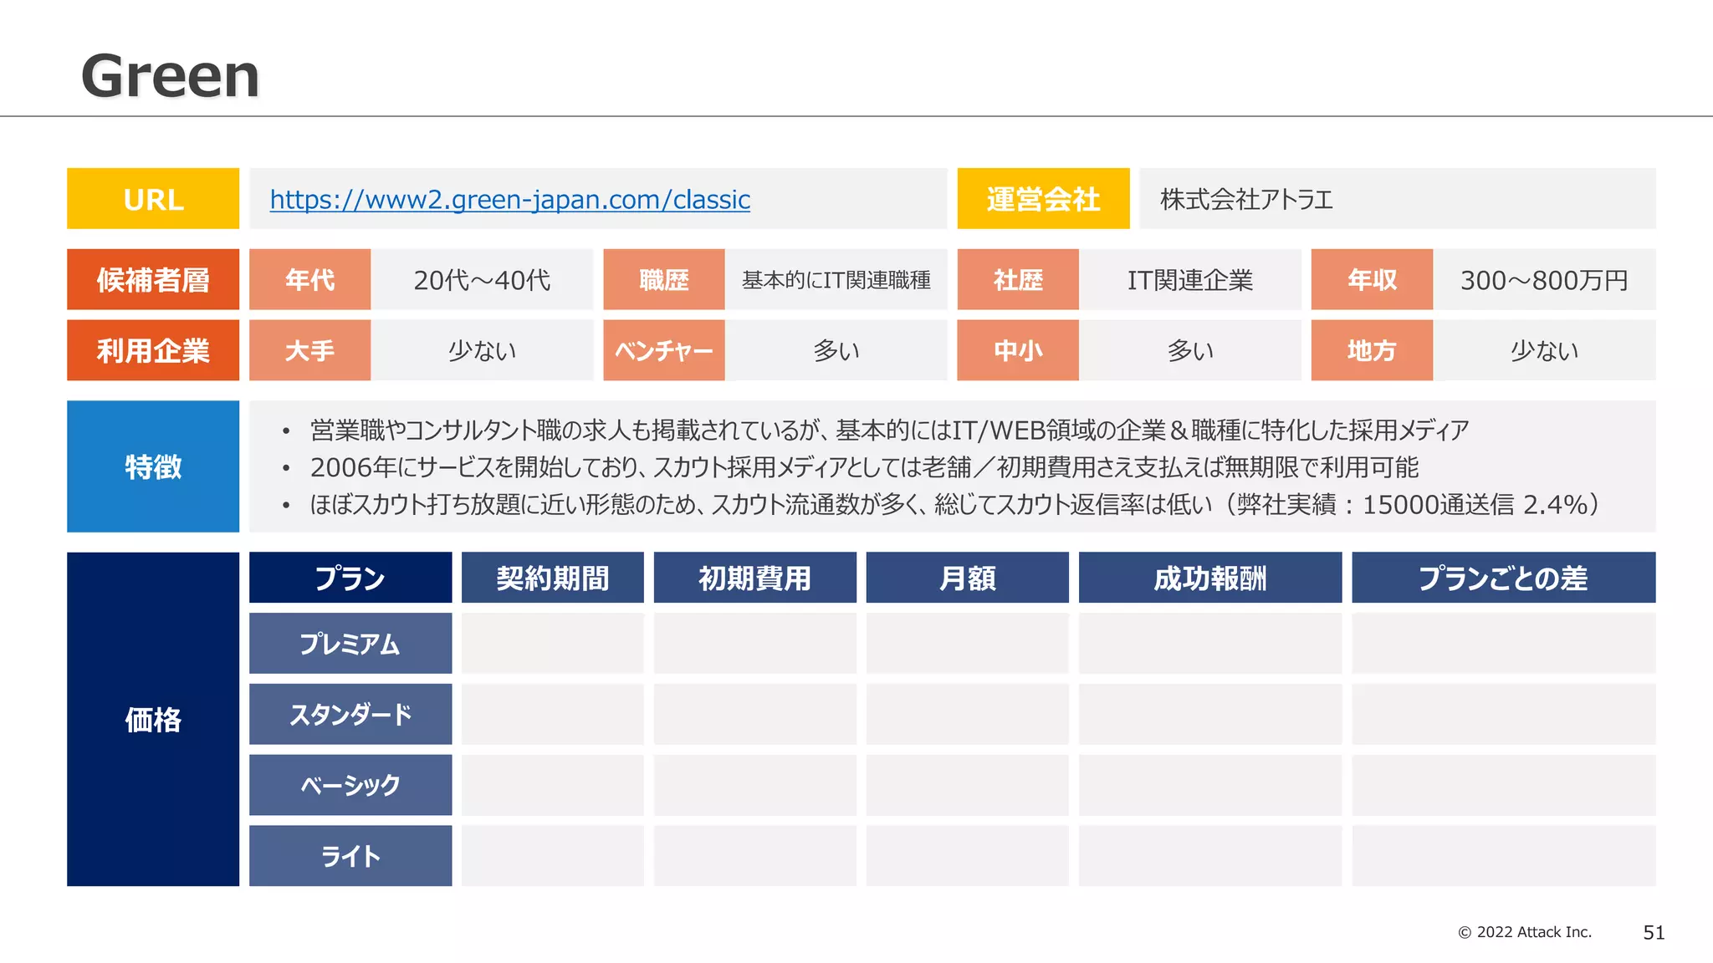Open the green-japan.com/classic URL link
Viewport: 1713px width, 963px height.
pyautogui.click(x=509, y=199)
